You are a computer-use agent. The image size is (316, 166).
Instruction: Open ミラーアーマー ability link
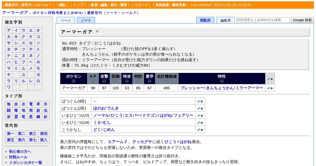[249, 88]
